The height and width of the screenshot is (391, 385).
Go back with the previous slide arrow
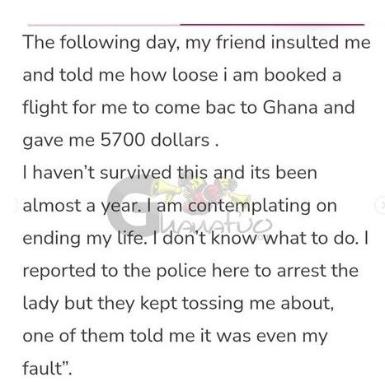[16, 205]
